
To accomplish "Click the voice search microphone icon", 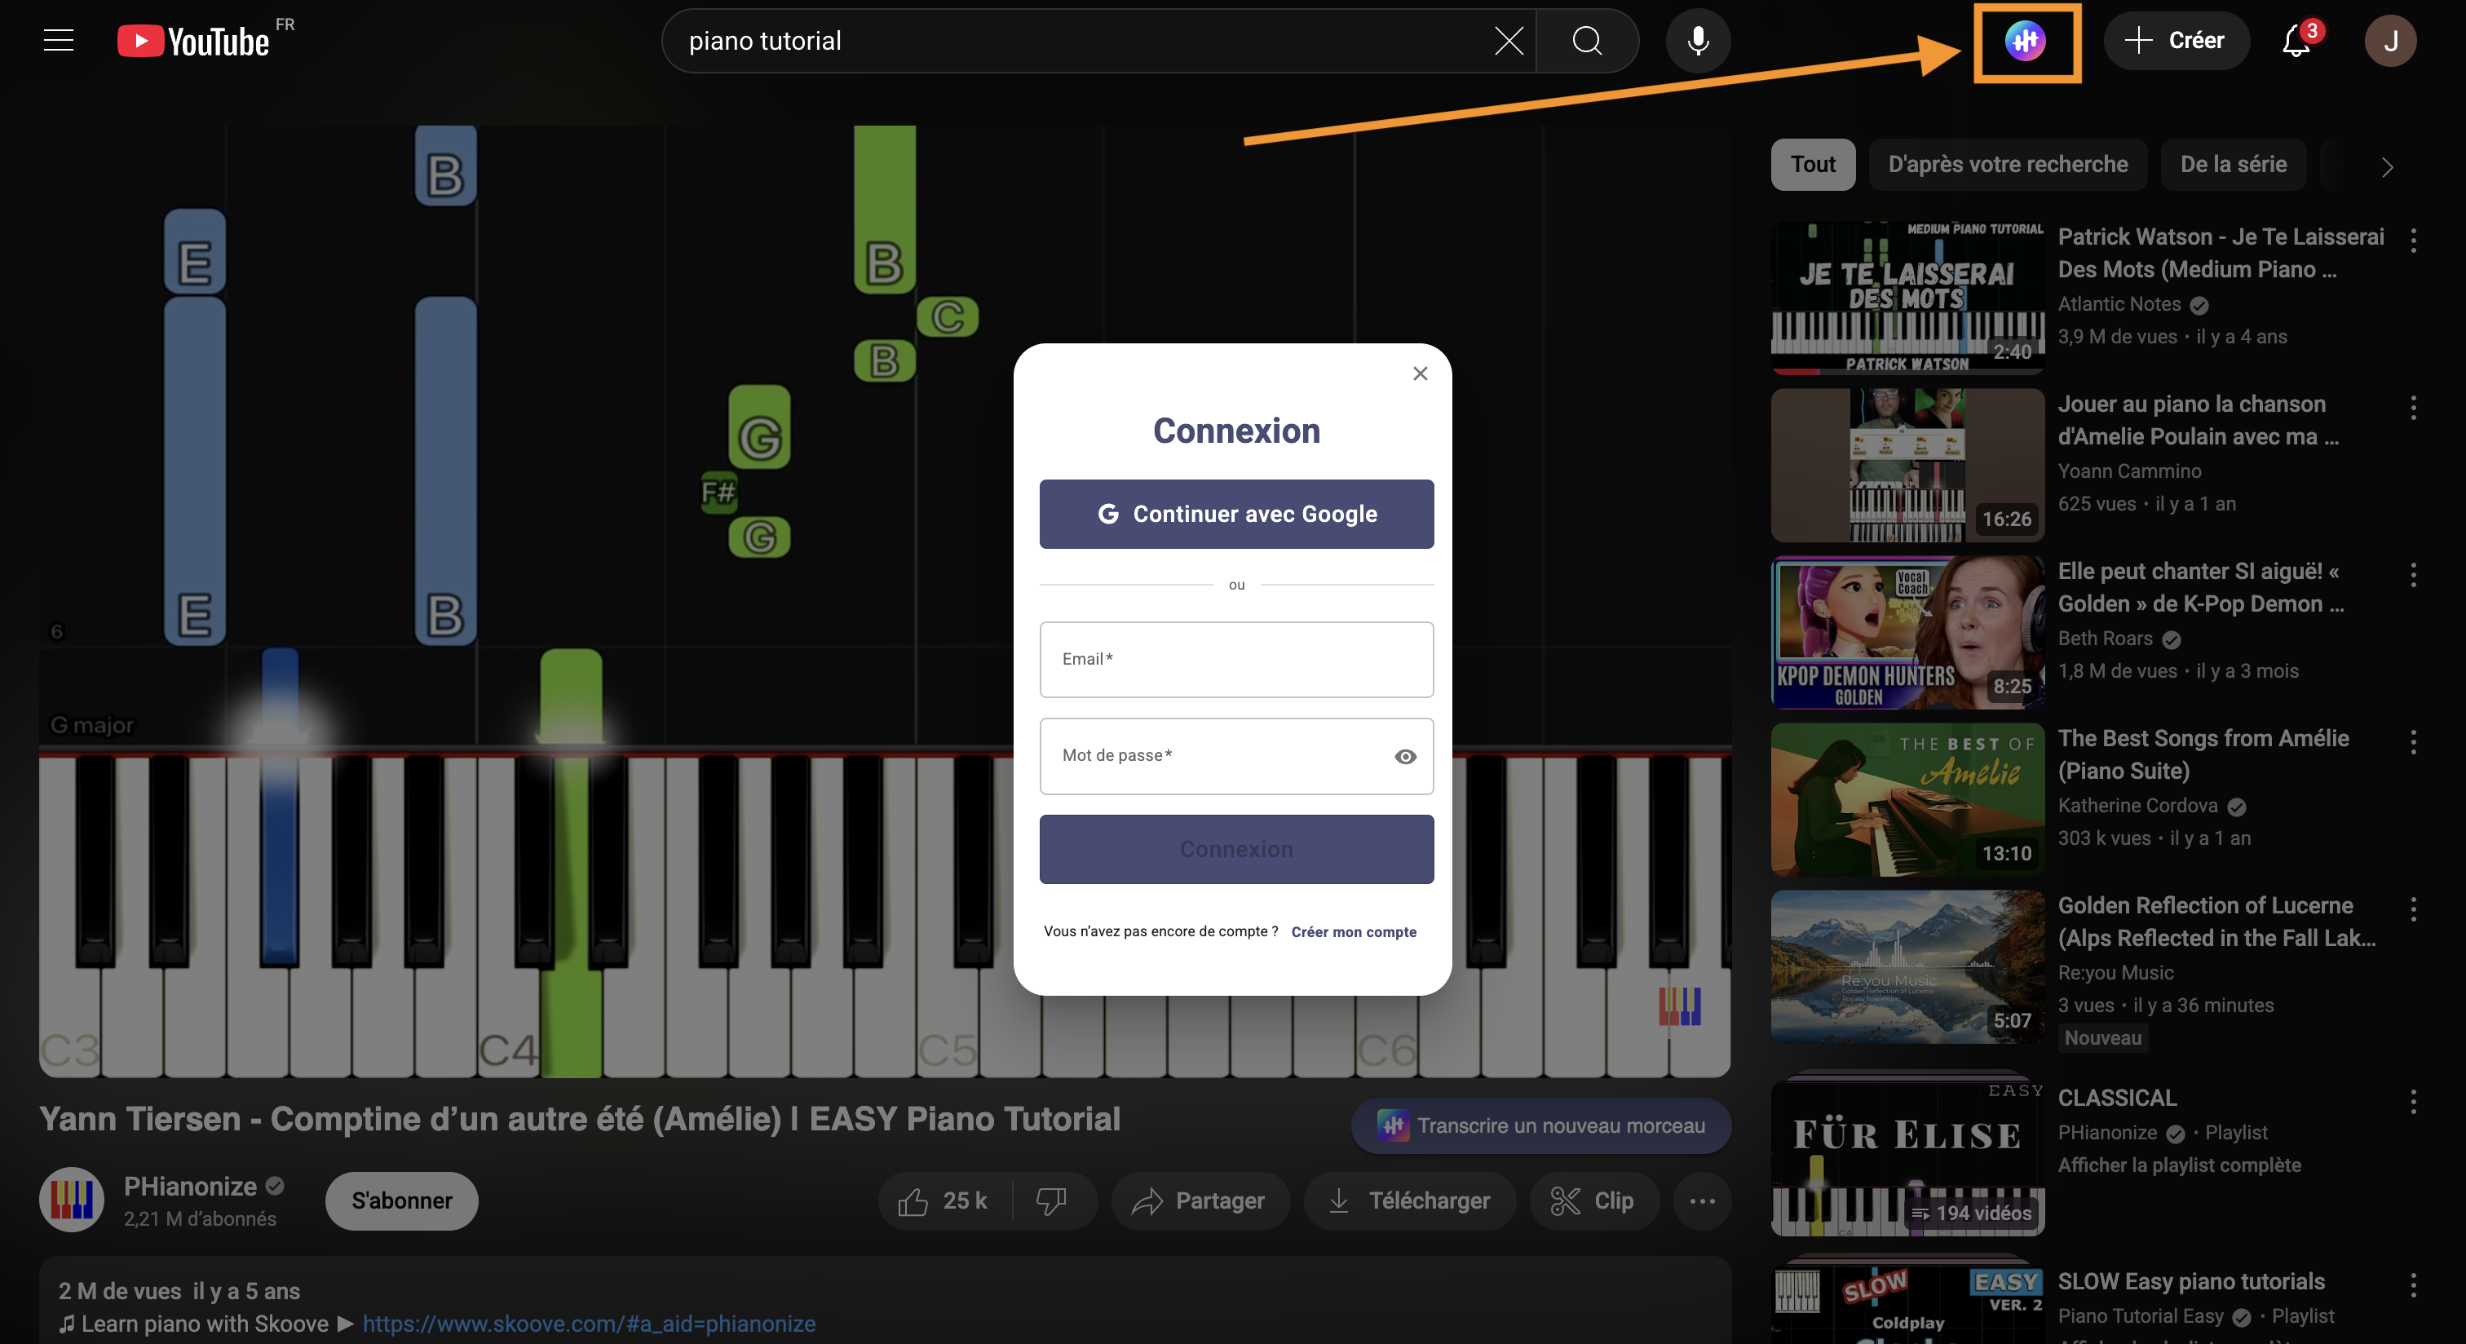I will coord(1697,41).
